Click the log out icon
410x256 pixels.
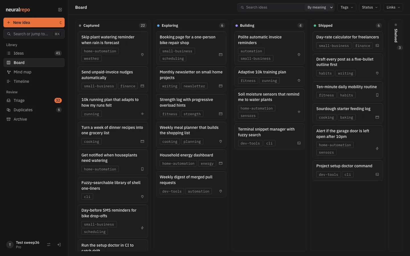(59, 245)
